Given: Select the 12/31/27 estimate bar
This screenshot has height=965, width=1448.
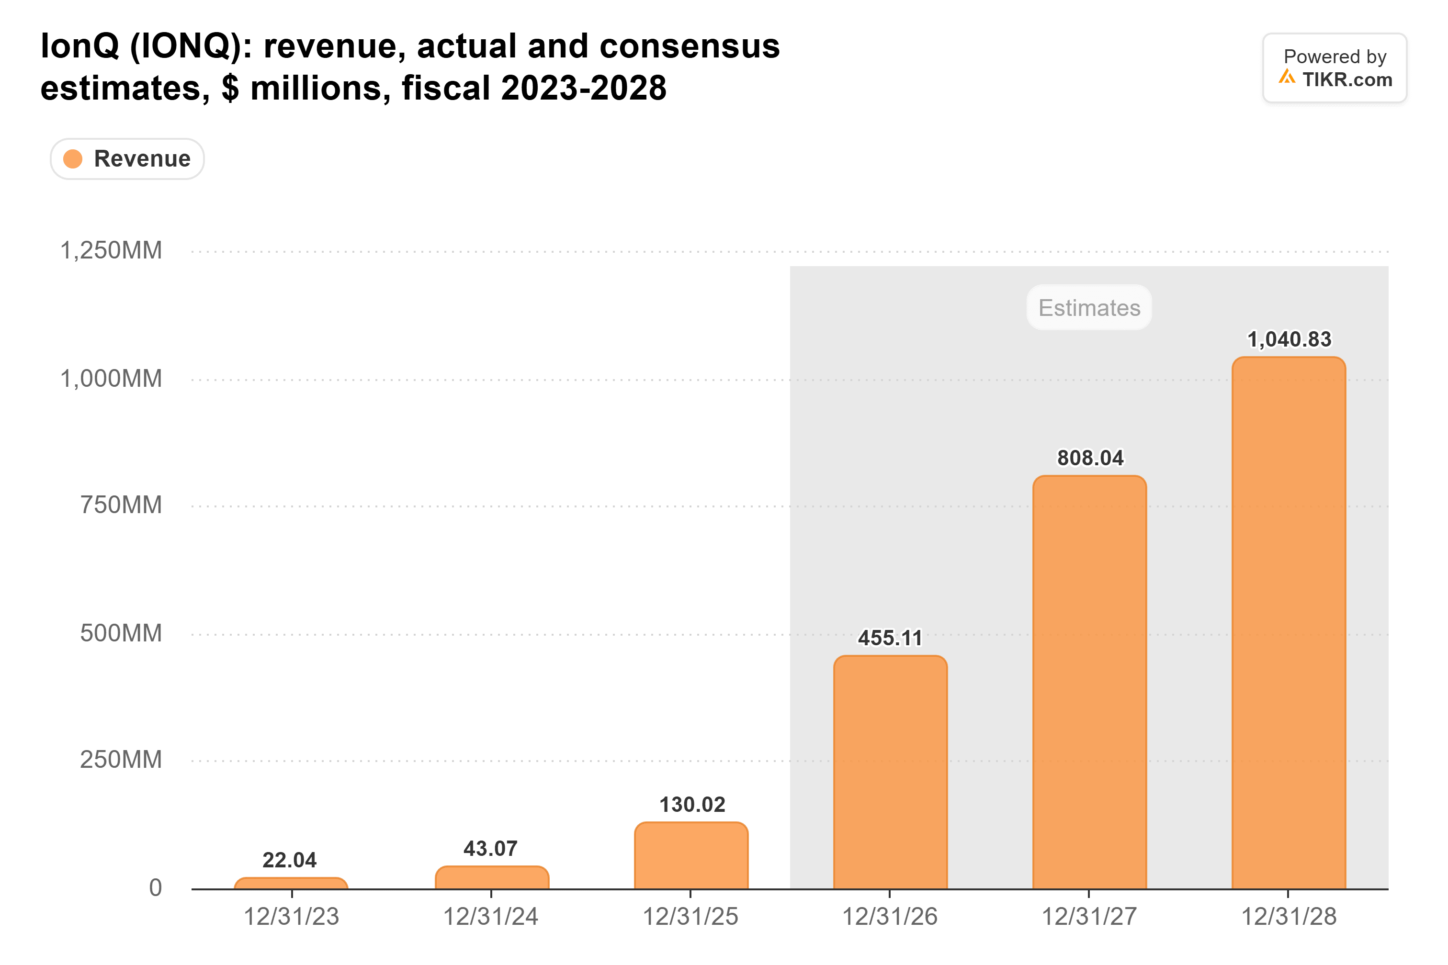Looking at the screenshot, I should click(1090, 682).
